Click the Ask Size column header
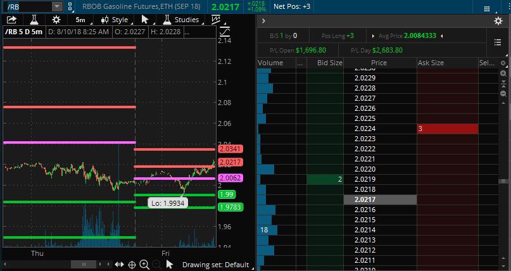 (x=433, y=63)
